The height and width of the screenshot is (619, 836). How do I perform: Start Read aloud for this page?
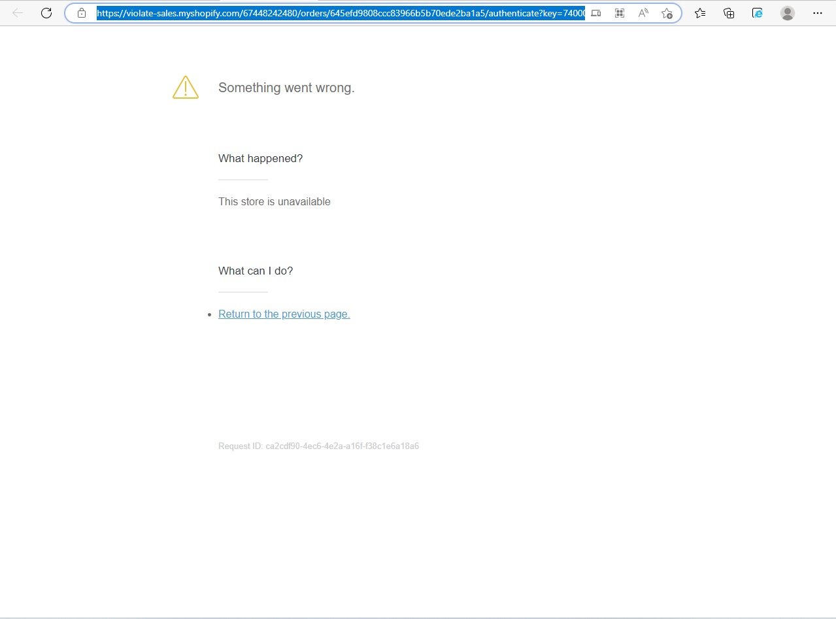pyautogui.click(x=643, y=13)
